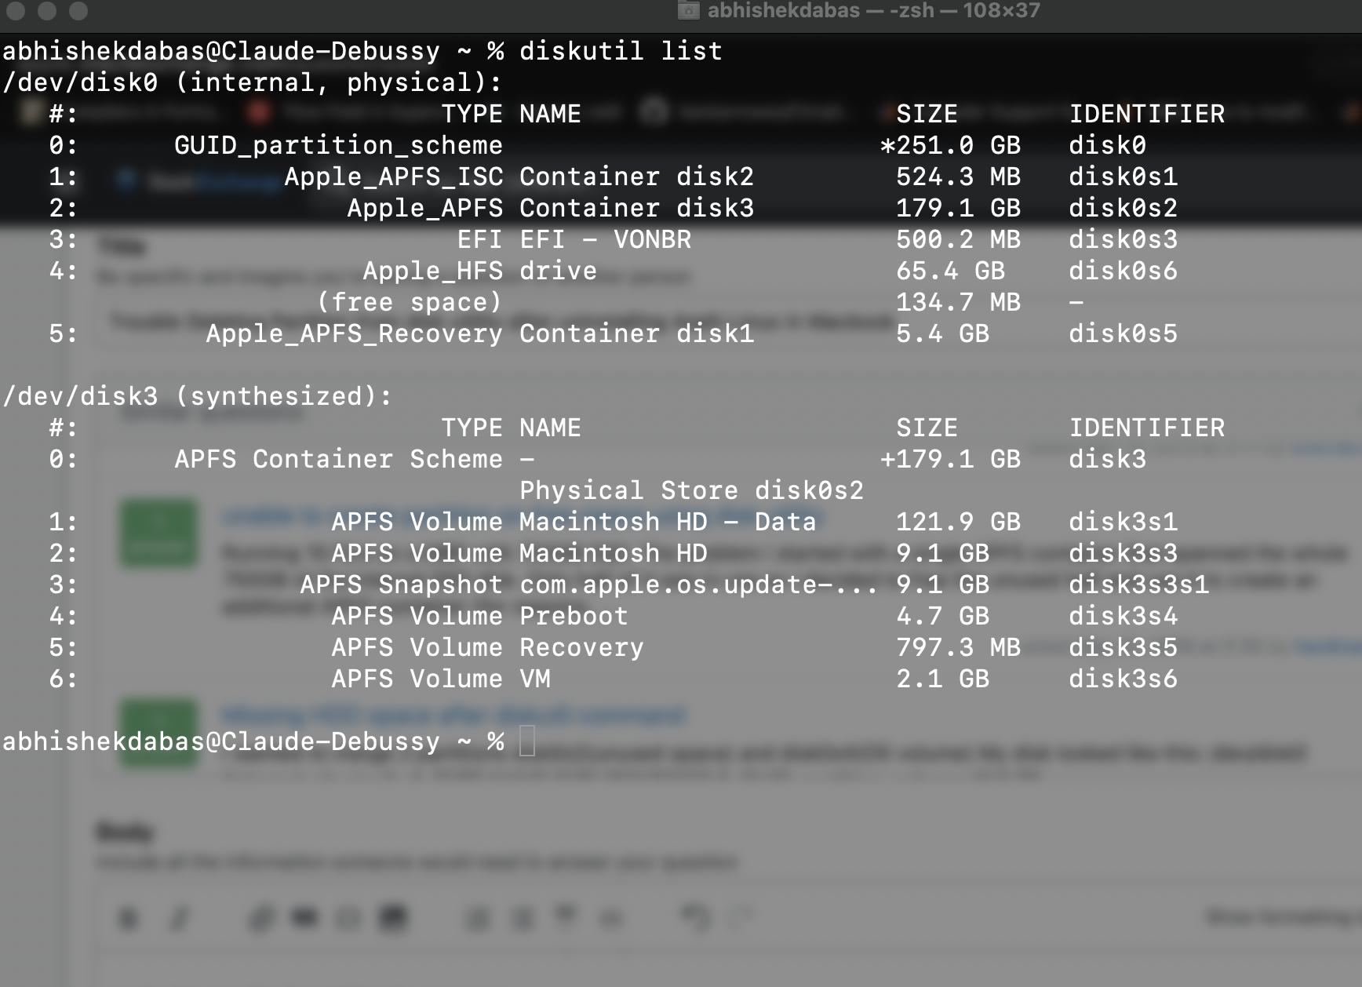This screenshot has width=1362, height=987.
Task: Click the green answer badge beside the question link
Action: 158,534
